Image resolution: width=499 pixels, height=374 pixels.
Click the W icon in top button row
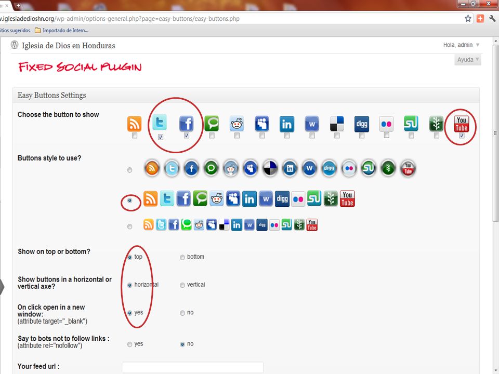coord(312,124)
